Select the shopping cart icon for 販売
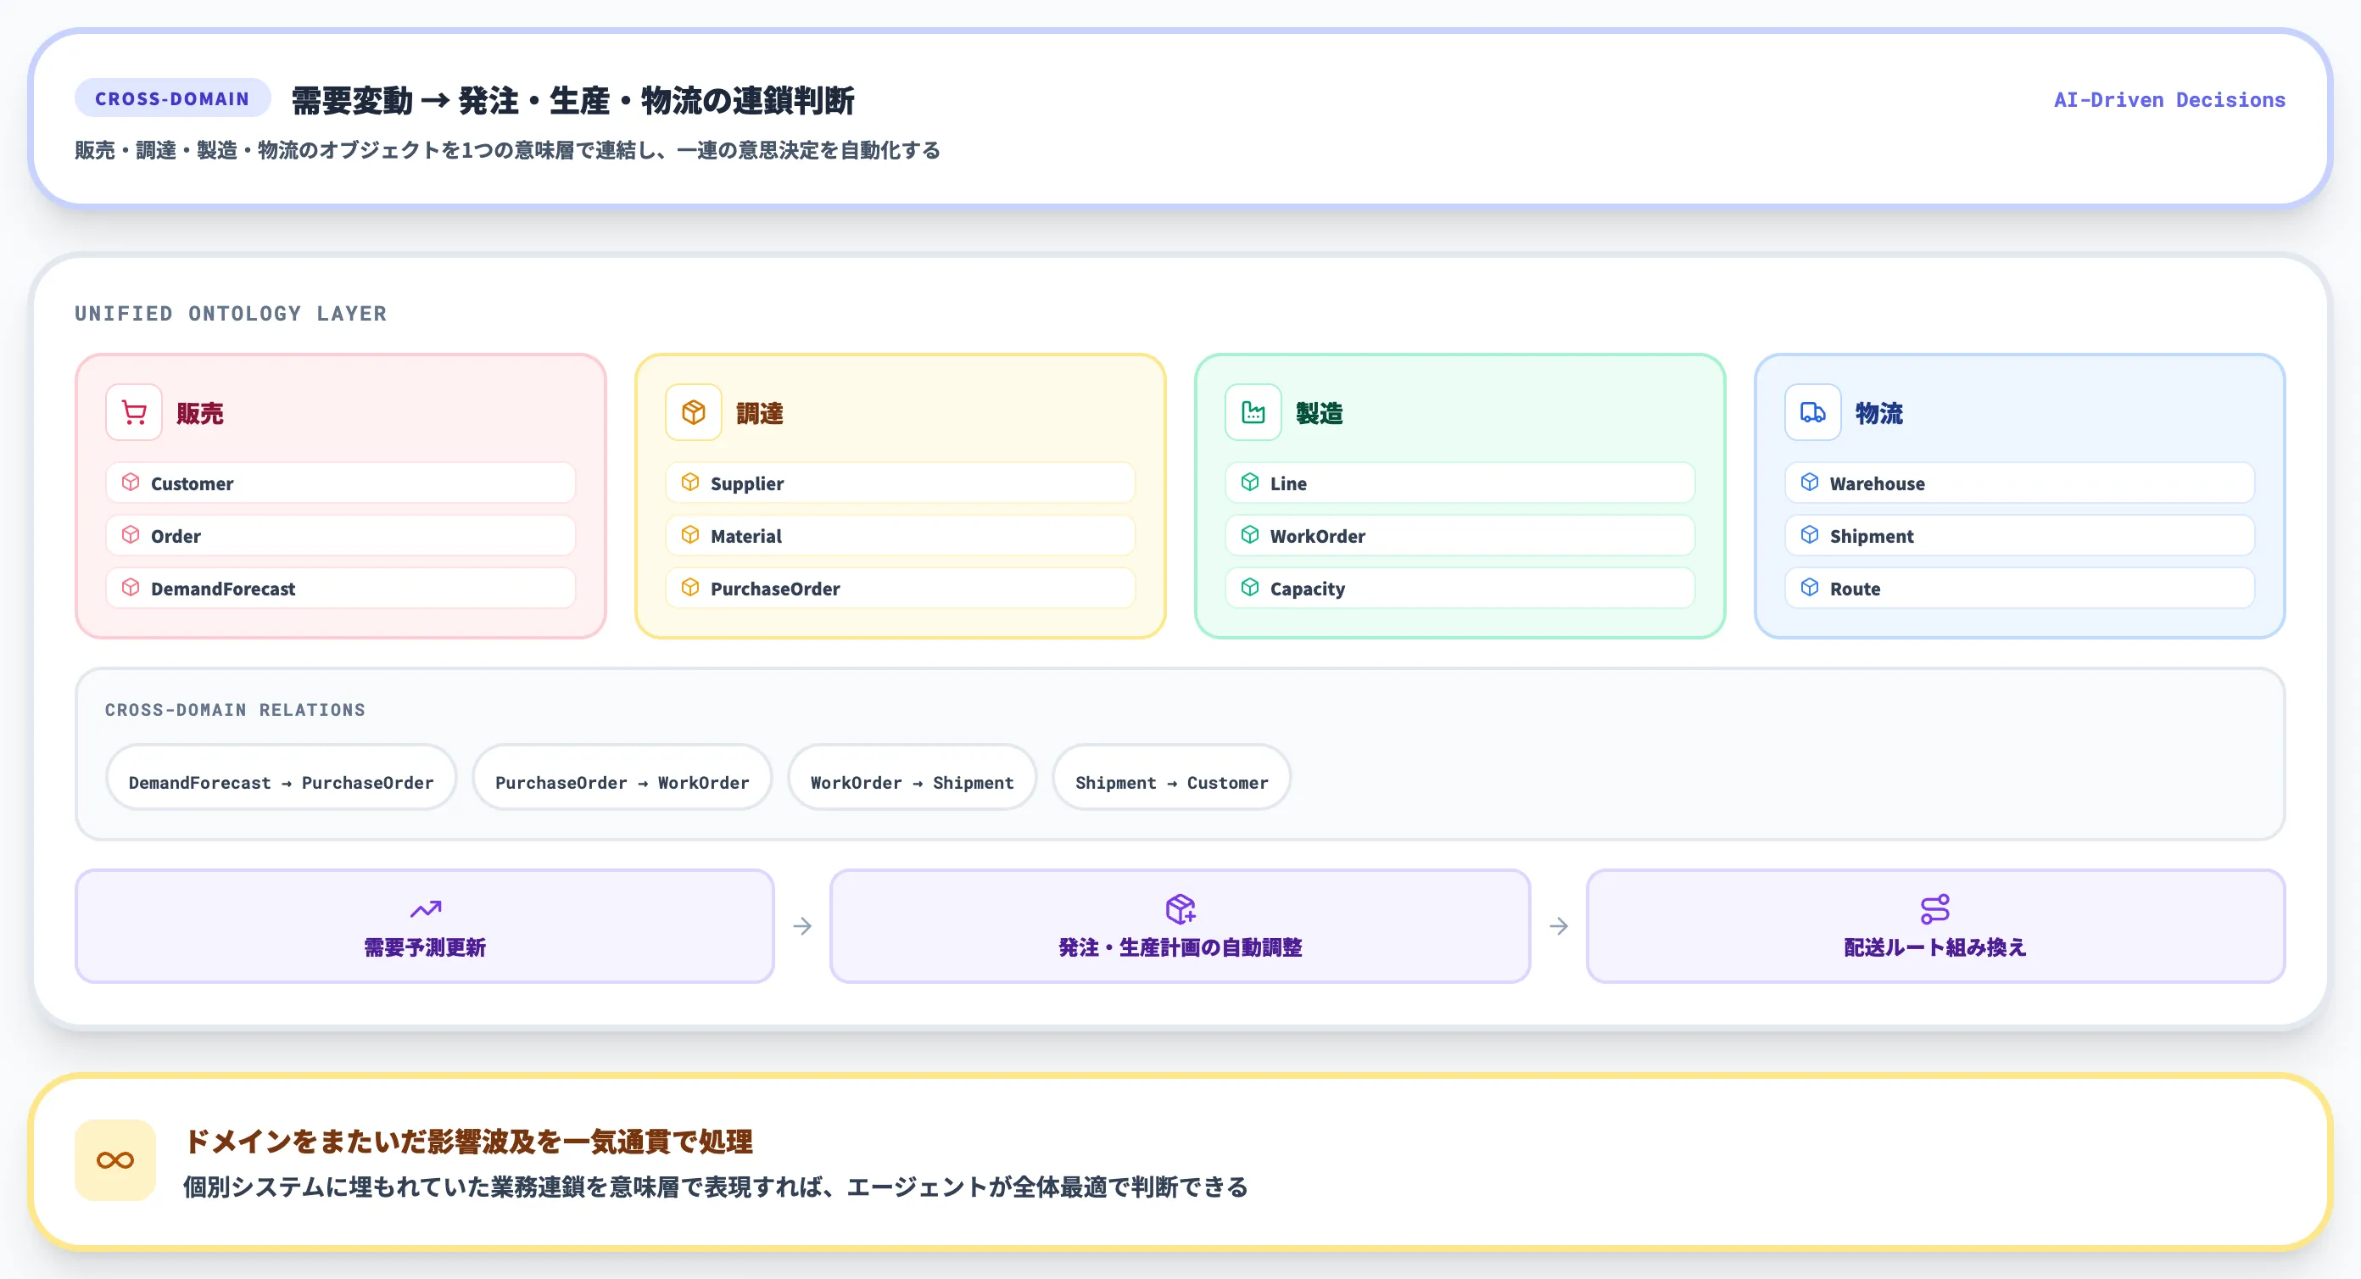 tap(132, 411)
